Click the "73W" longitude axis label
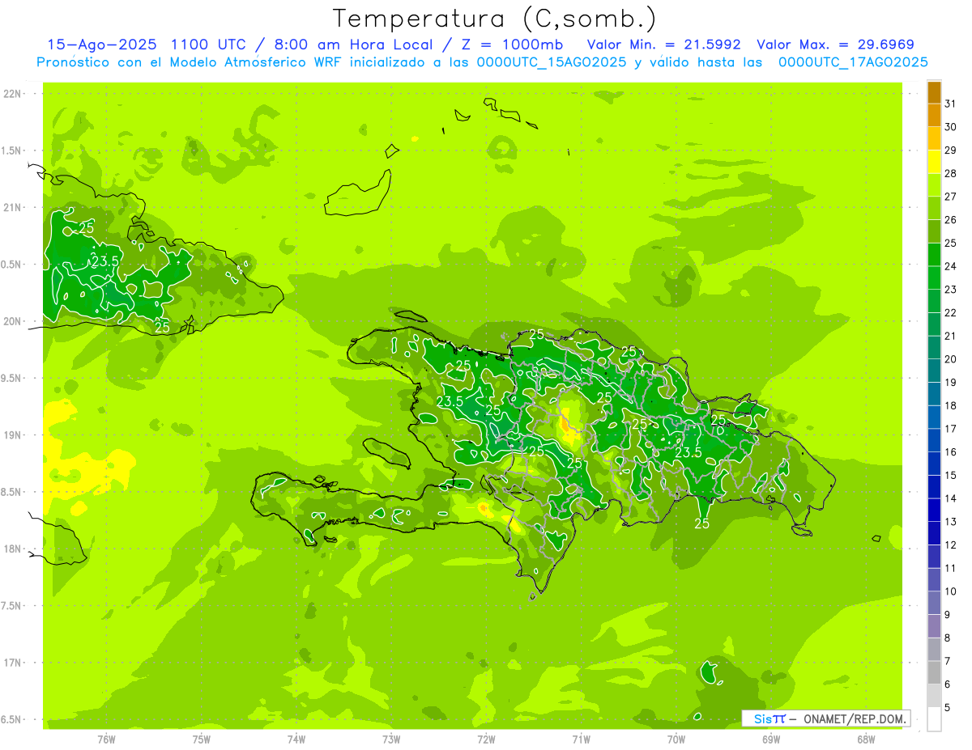 coord(391,739)
